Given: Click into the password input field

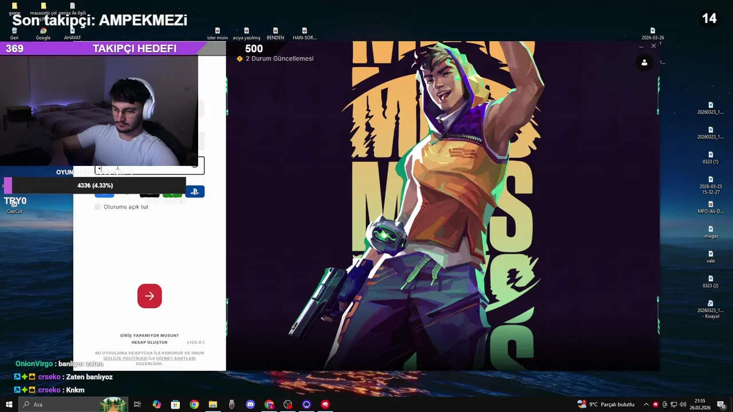Looking at the screenshot, I should [149, 165].
